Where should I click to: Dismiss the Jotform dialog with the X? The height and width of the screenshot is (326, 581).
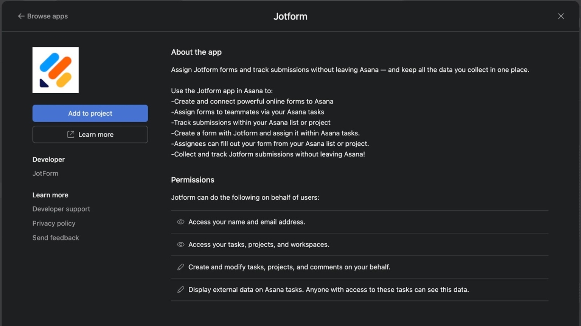click(561, 16)
